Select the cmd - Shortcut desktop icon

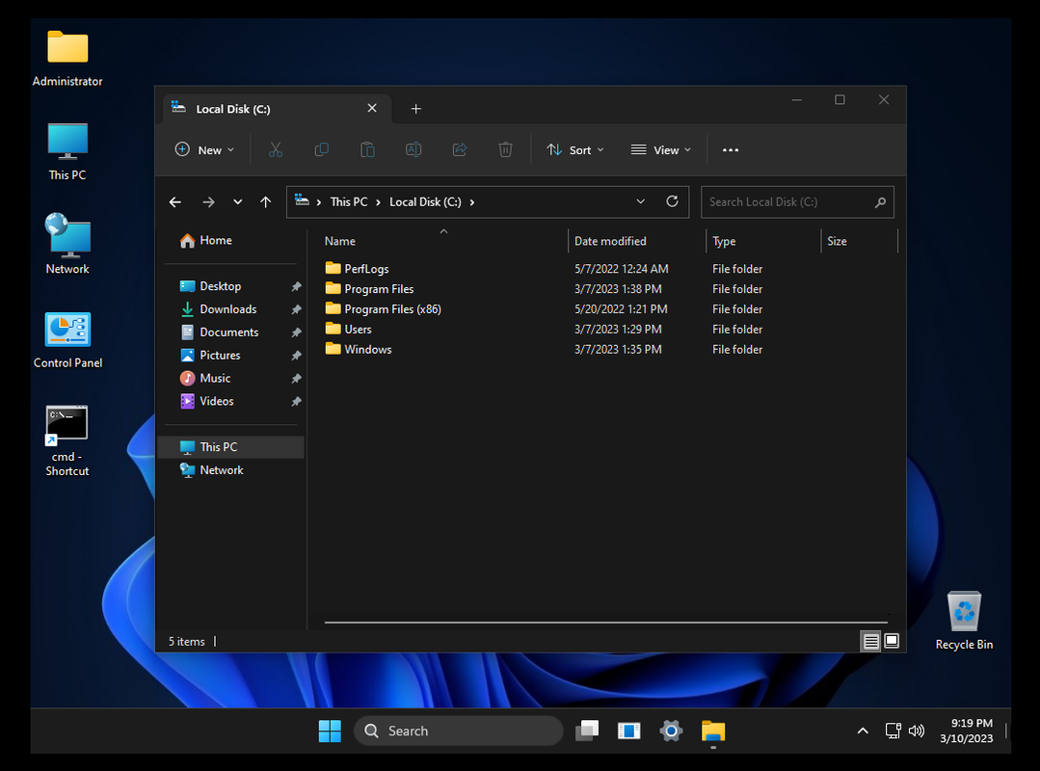(67, 440)
